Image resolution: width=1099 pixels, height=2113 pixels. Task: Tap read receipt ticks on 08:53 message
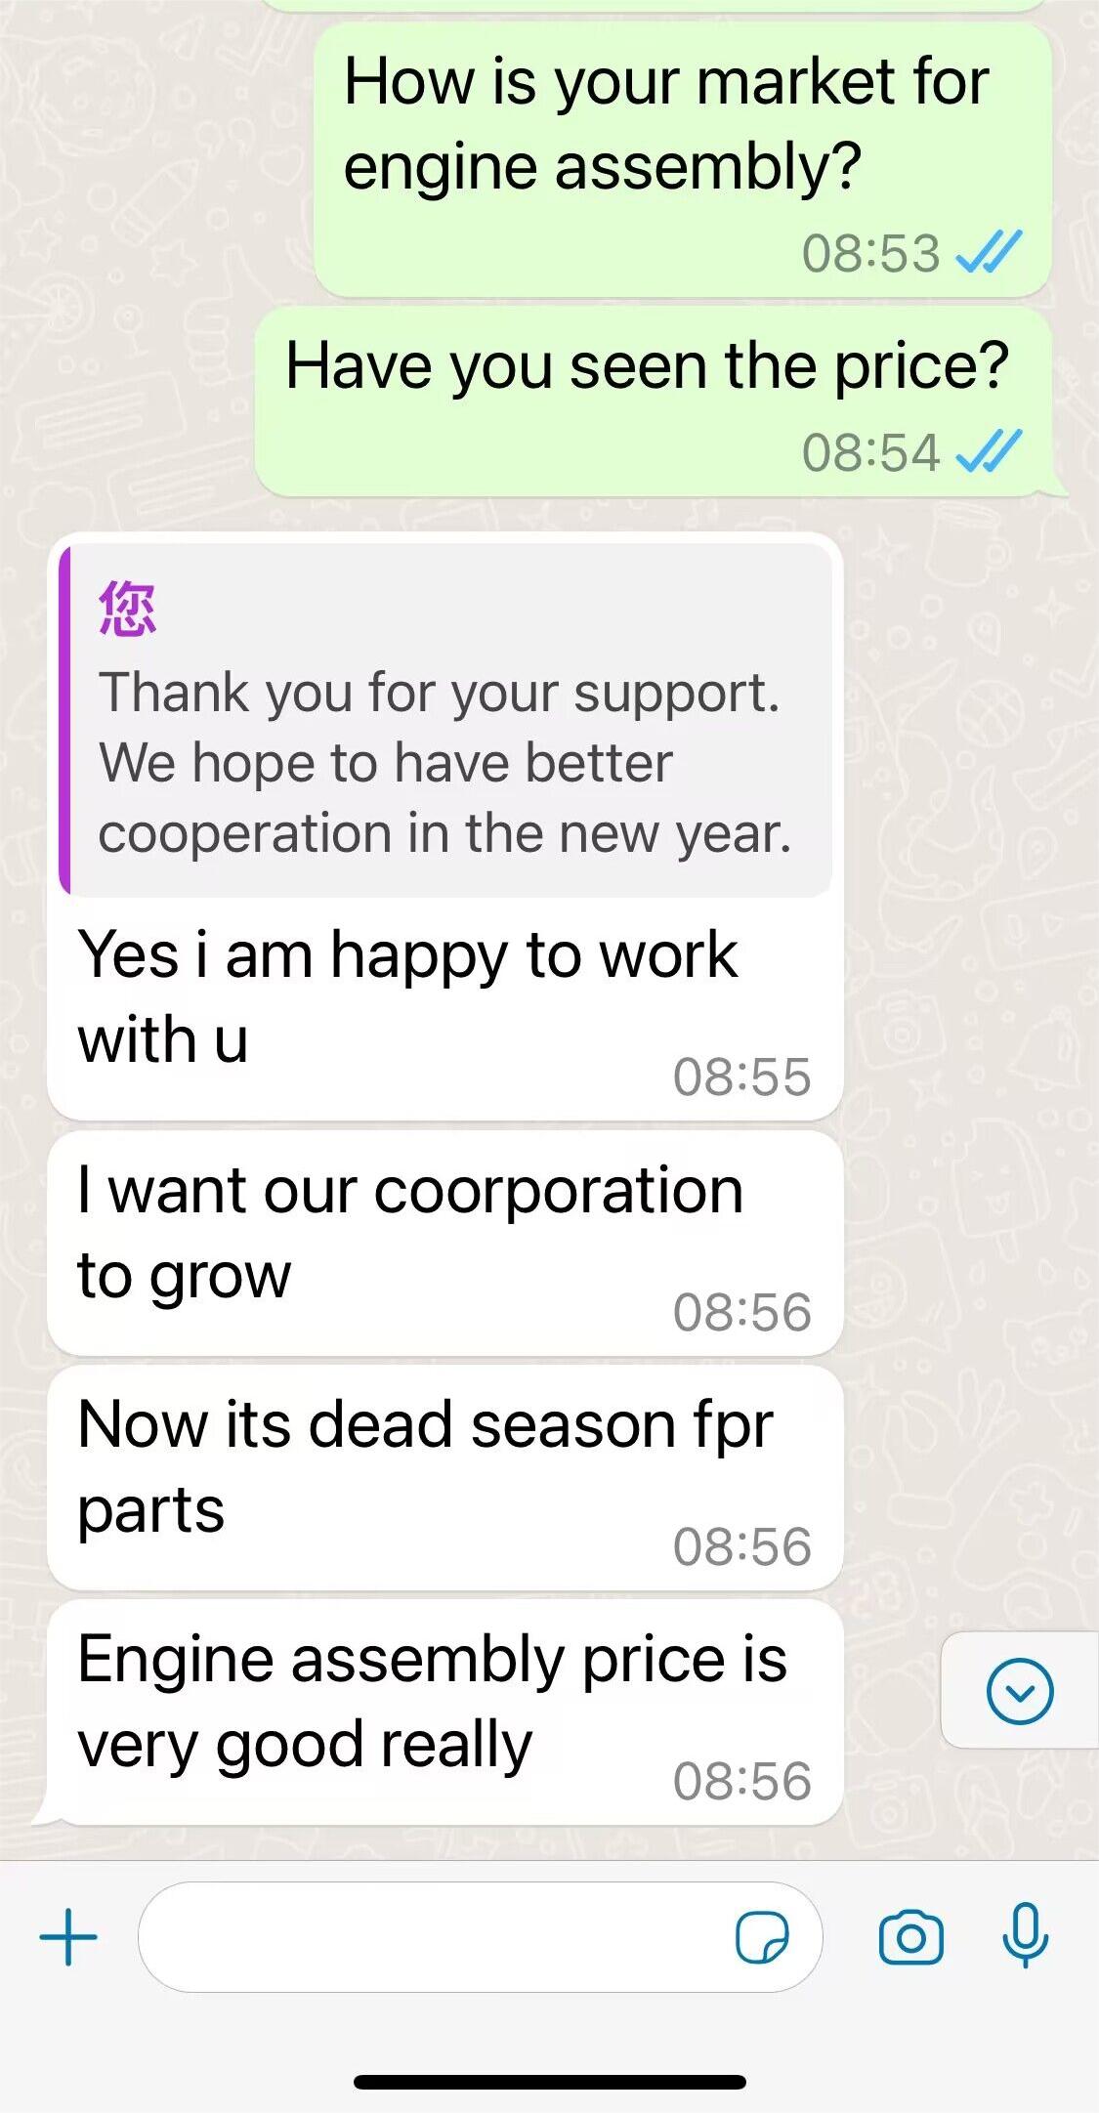coord(988,253)
